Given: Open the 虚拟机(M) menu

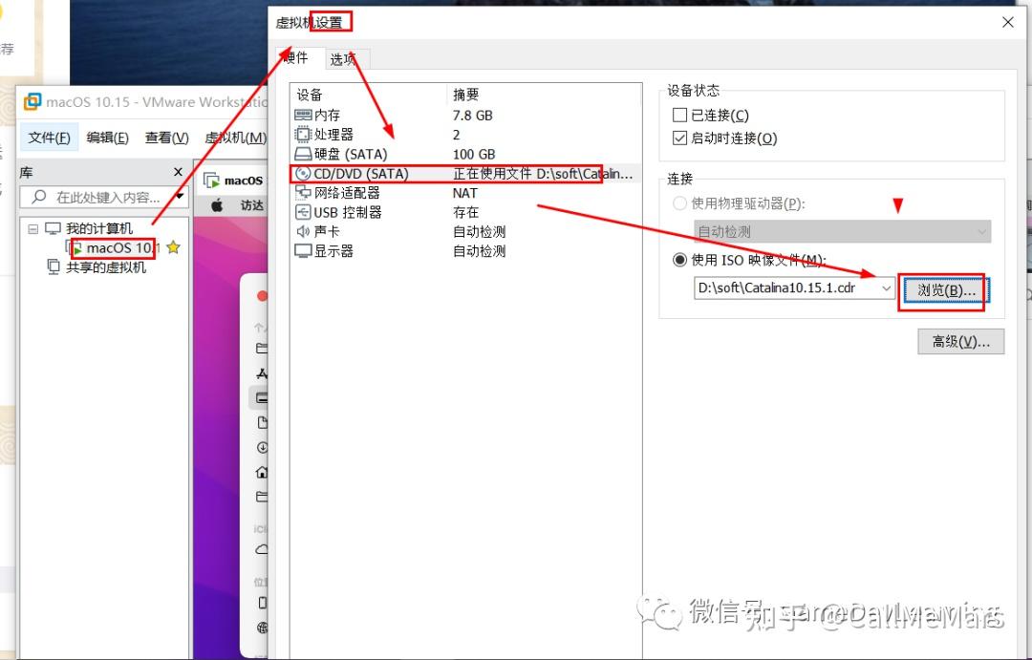Looking at the screenshot, I should [235, 138].
